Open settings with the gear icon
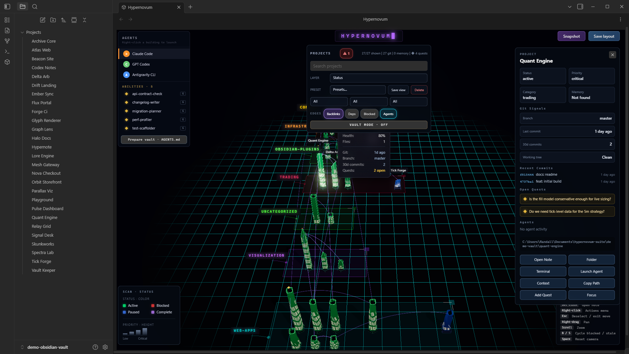The image size is (629, 354). 105,347
